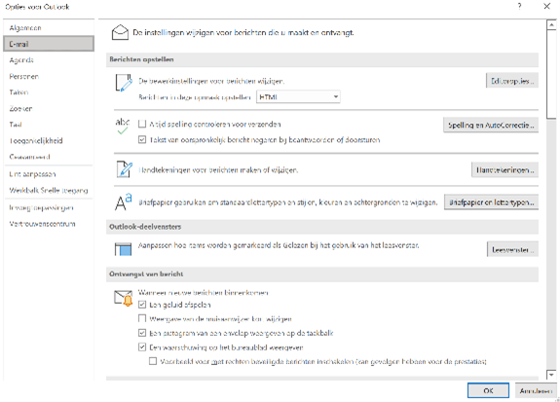Open the HTML message format dropdown
This screenshot has width=560, height=402.
(298, 96)
